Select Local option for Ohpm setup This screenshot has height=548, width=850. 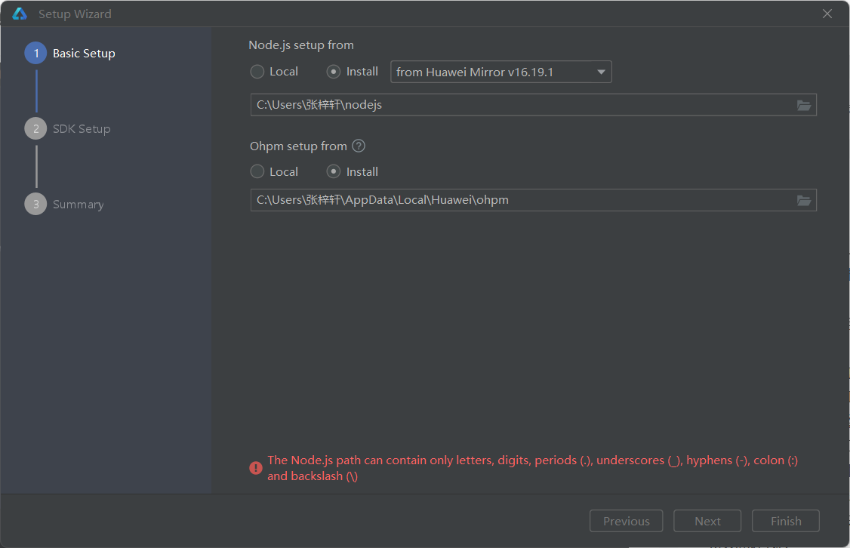(274, 172)
